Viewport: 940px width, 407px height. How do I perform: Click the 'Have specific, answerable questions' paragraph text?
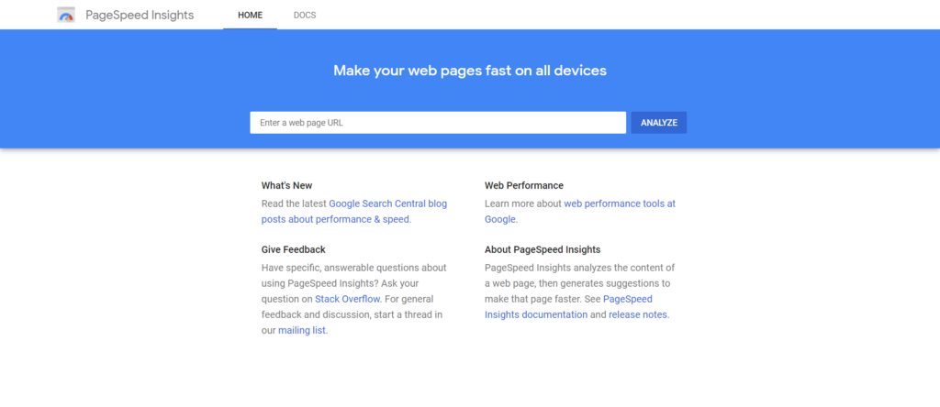pyautogui.click(x=353, y=268)
